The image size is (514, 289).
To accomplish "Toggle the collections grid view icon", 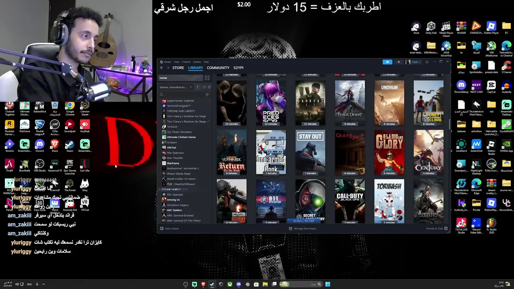I will 207,78.
